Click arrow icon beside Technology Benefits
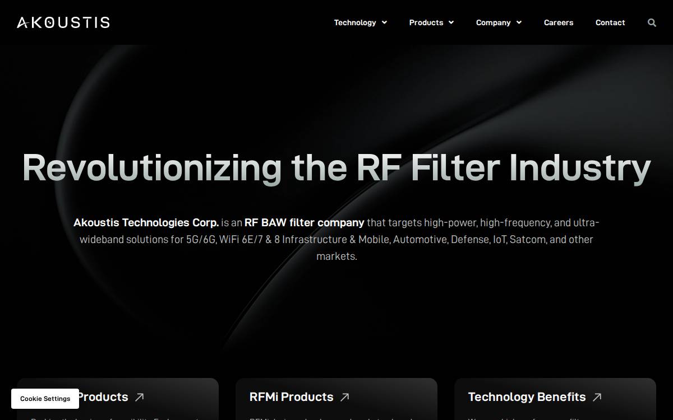The width and height of the screenshot is (673, 420). tap(597, 397)
